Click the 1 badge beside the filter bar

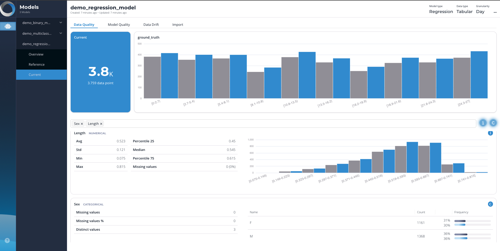click(x=483, y=123)
